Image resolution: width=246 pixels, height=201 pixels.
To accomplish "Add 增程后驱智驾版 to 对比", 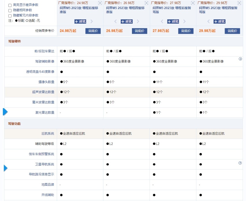I will point(173,21).
